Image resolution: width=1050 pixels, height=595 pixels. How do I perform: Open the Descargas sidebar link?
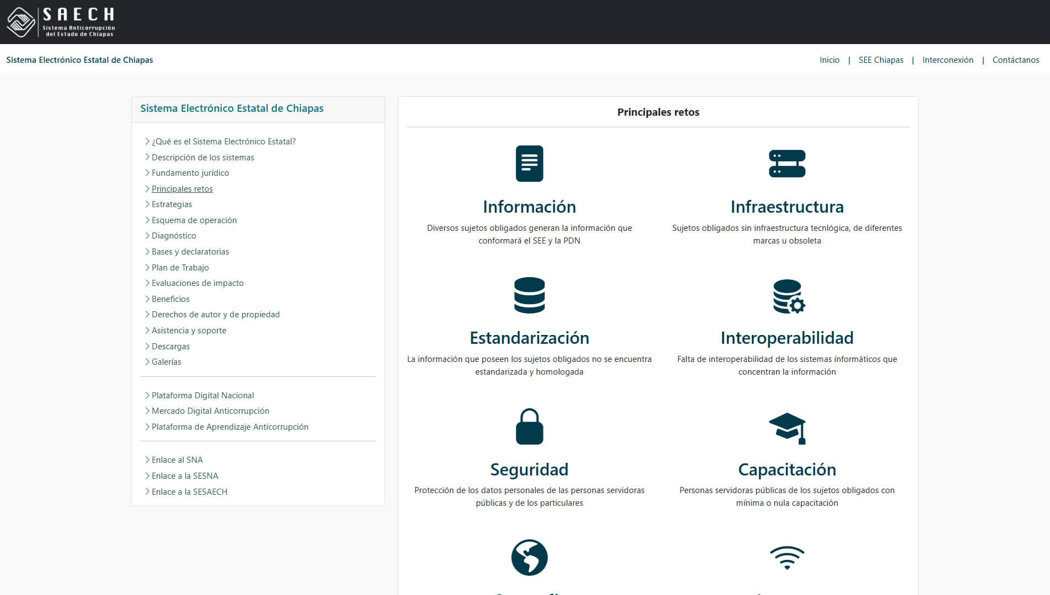coord(170,347)
